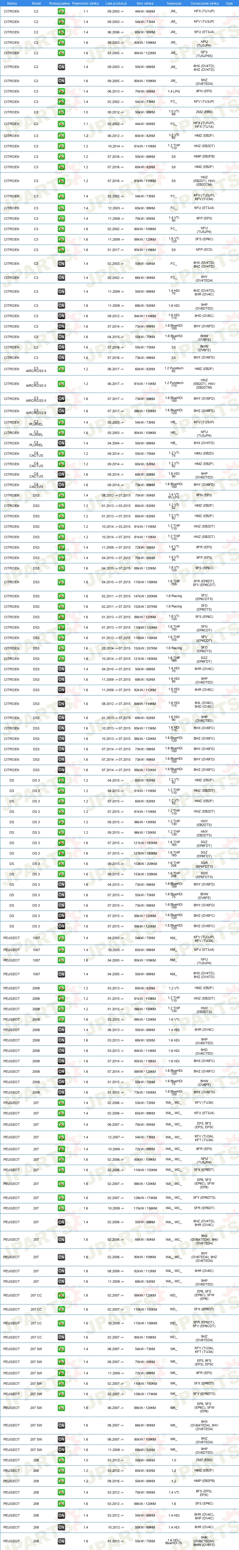239x1550 pixels.
Task: Click petrol icon in Peugeot 208 HMP row
Action: click(x=61, y=1481)
